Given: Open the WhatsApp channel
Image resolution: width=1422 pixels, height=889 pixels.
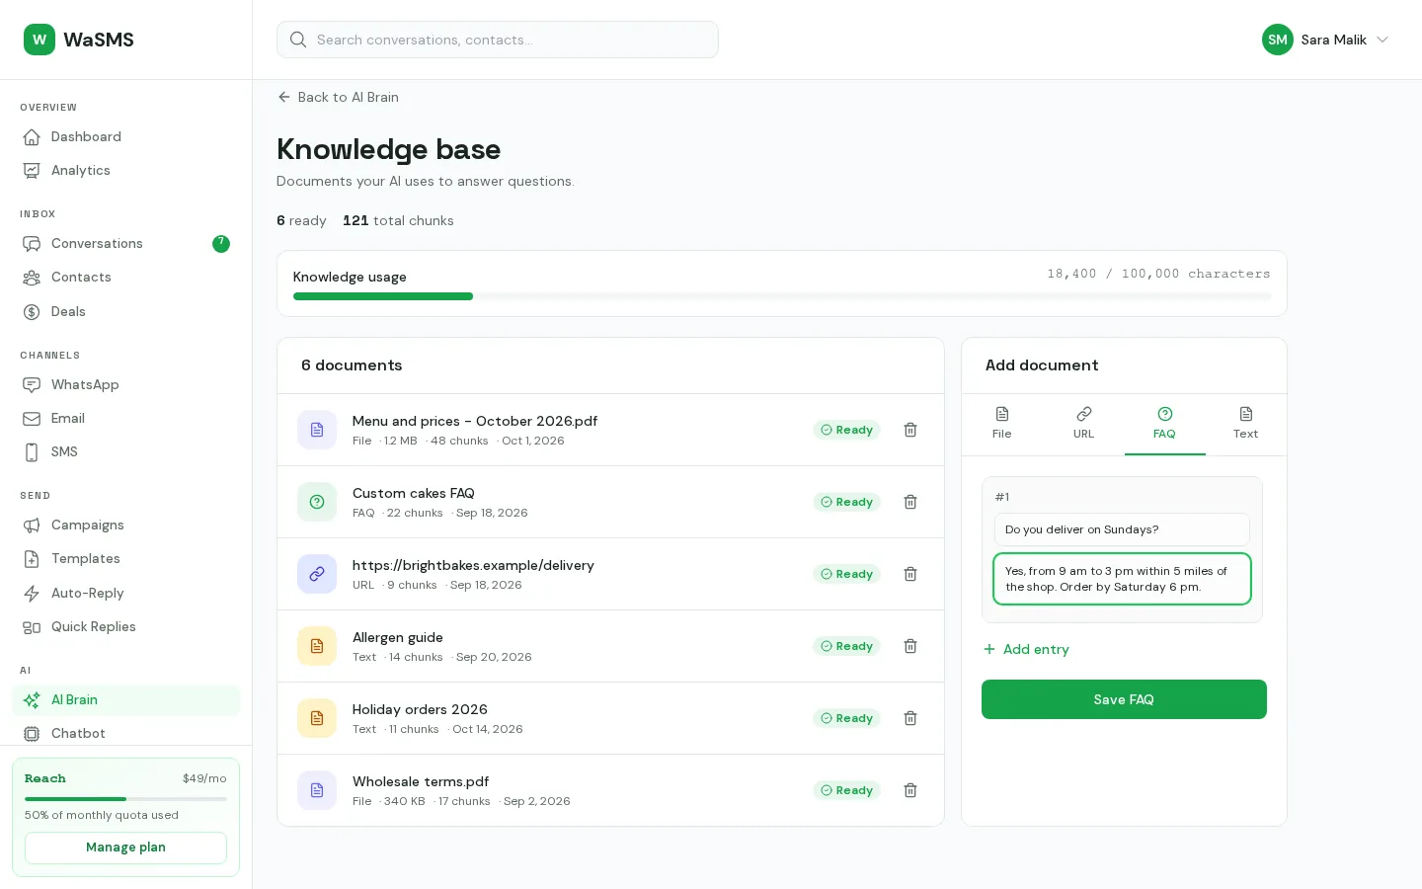Looking at the screenshot, I should (125, 384).
